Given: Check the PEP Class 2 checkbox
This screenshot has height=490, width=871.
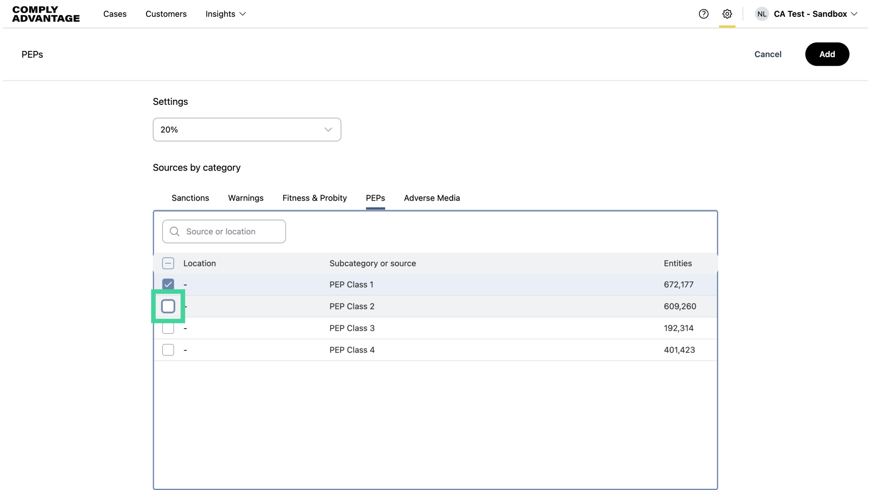Looking at the screenshot, I should pyautogui.click(x=168, y=306).
